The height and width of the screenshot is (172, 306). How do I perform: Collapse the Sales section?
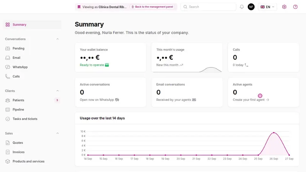tap(58, 133)
